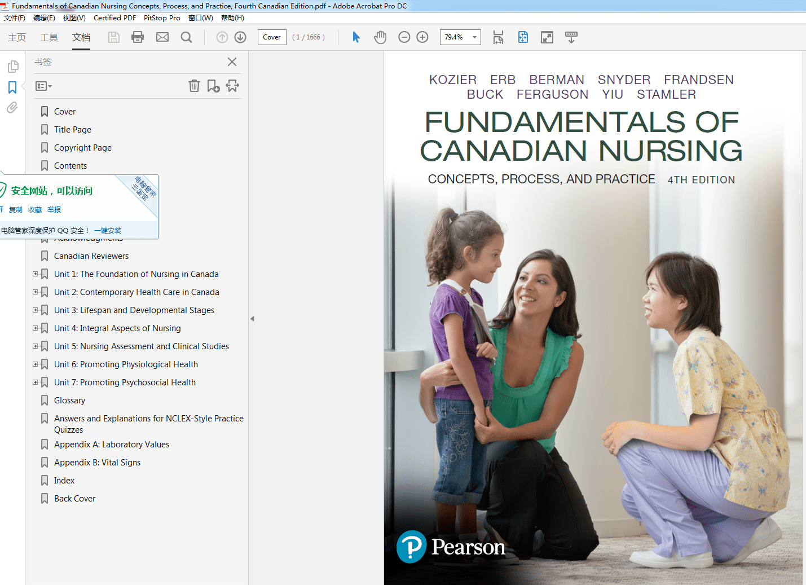Open the Glossary bookmark
806x585 pixels.
(x=69, y=401)
